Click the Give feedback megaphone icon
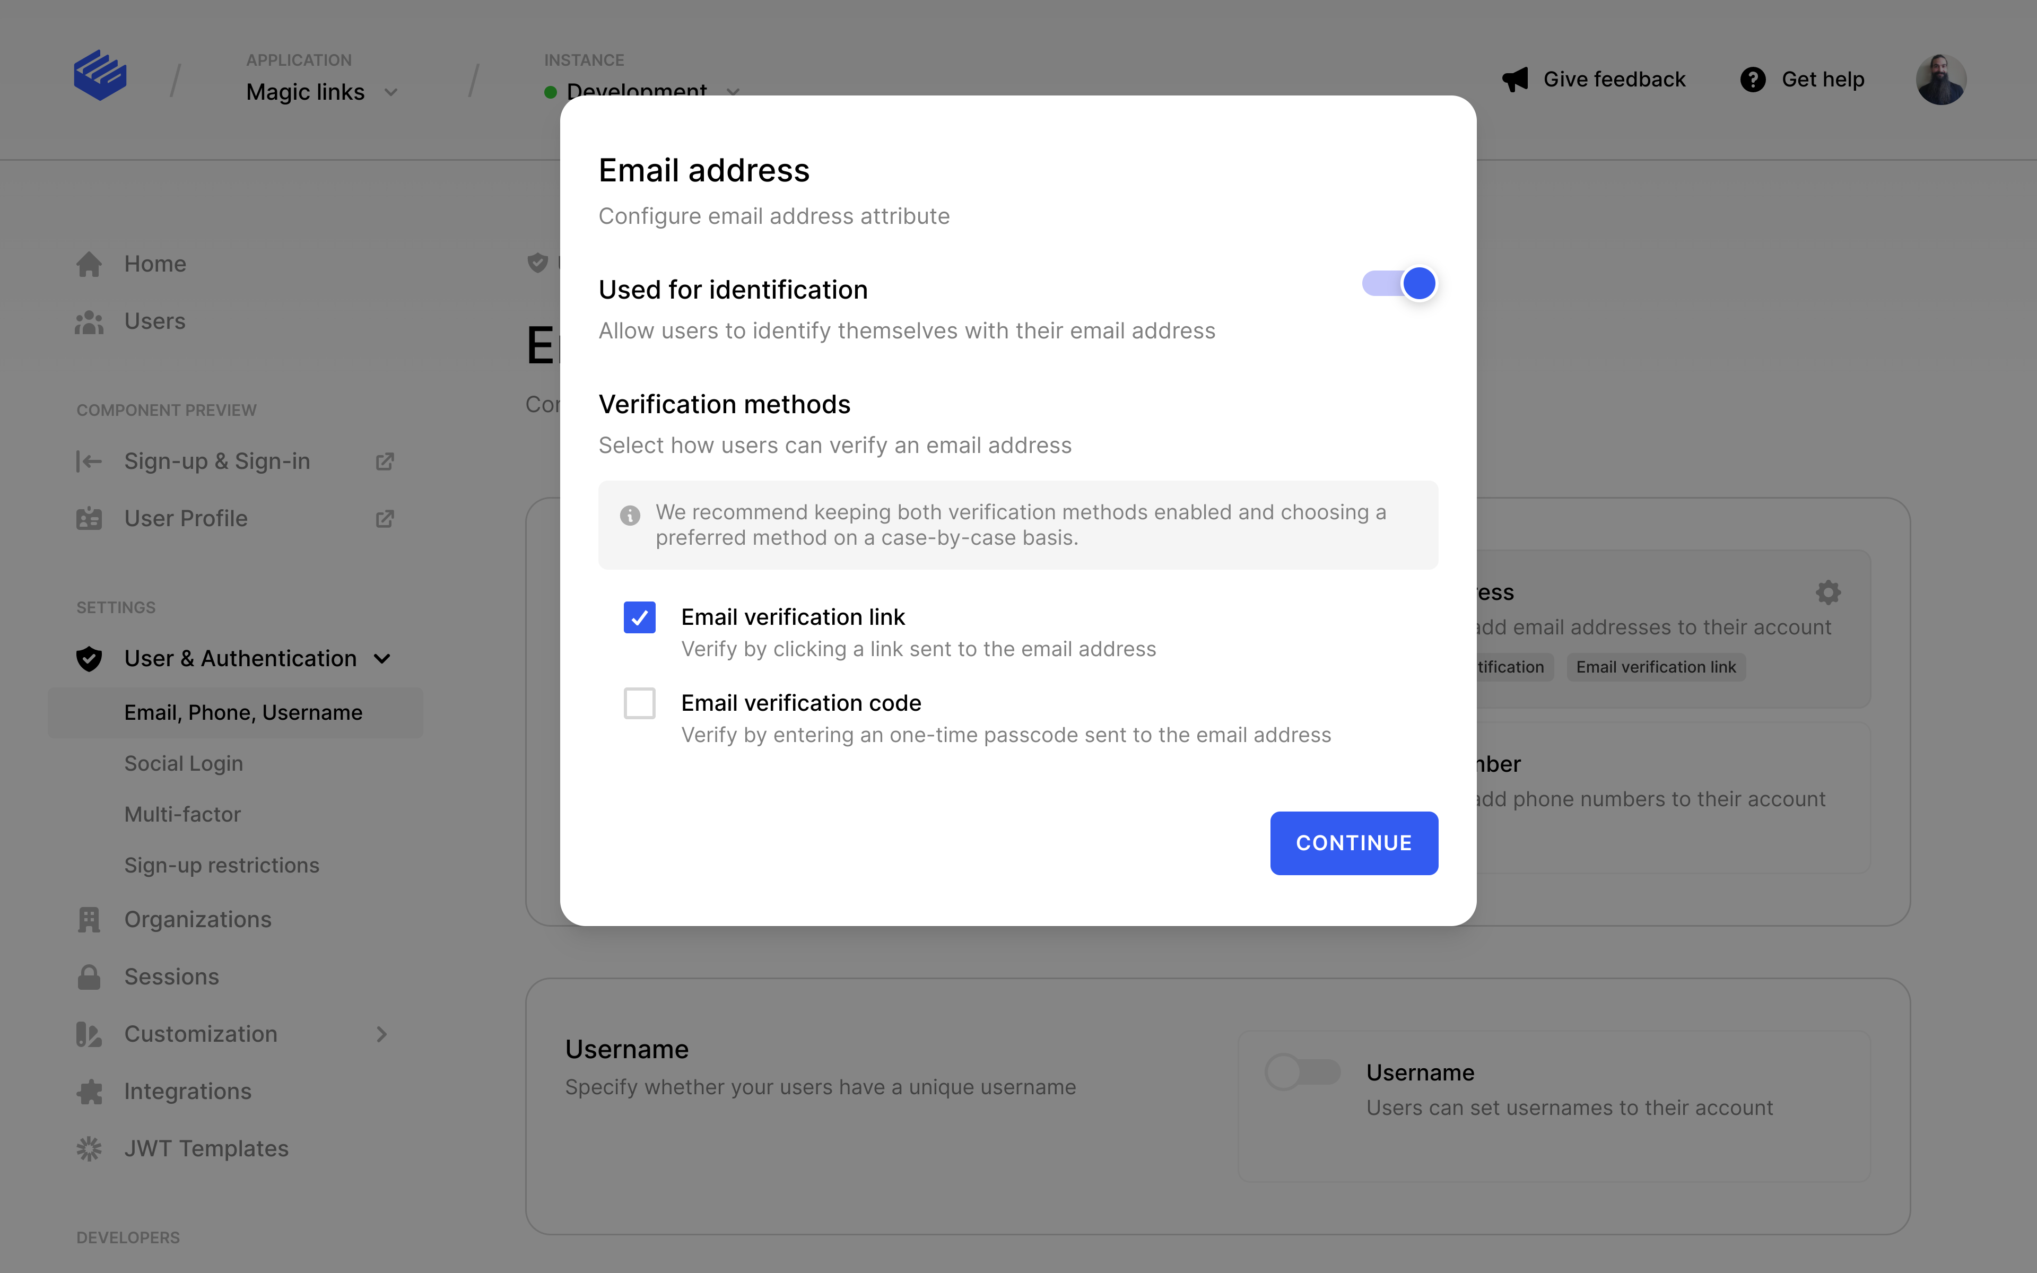 pyautogui.click(x=1515, y=80)
